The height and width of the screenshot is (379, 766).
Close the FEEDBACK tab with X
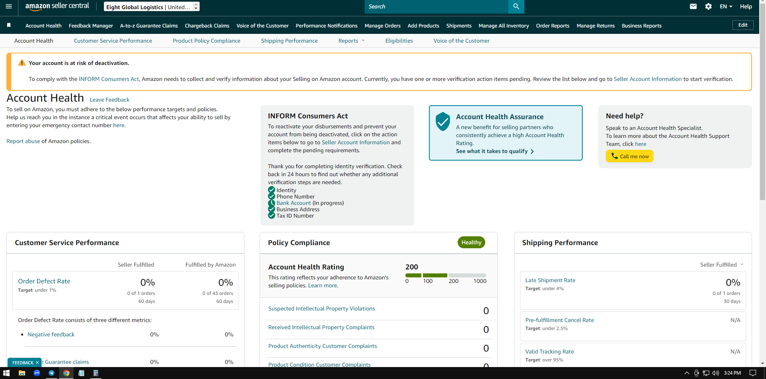(37, 363)
